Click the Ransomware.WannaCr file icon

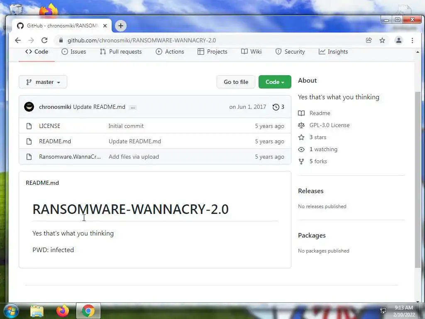(x=29, y=157)
